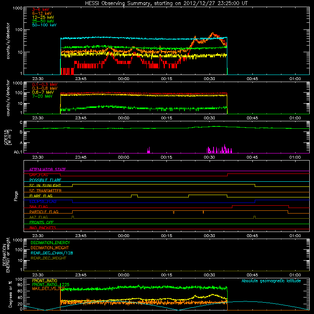Select the green FRONT_RATIO_1225 legend label

(51, 285)
